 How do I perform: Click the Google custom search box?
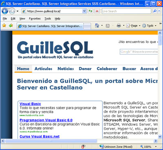pyautogui.click(x=139, y=52)
